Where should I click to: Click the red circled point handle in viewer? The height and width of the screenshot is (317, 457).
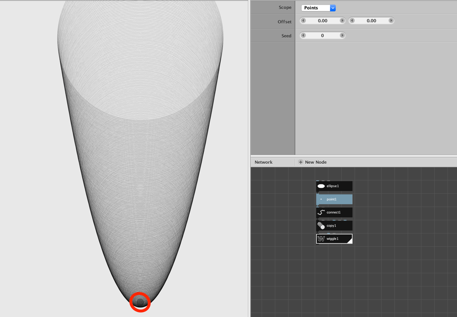click(140, 302)
